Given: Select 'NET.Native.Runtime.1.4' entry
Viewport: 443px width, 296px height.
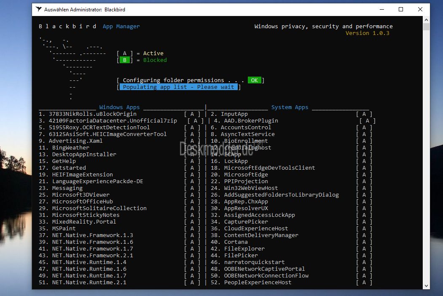Looking at the screenshot, I should pos(89,262).
